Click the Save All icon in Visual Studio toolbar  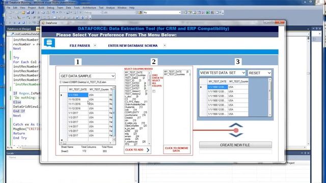coord(33,13)
